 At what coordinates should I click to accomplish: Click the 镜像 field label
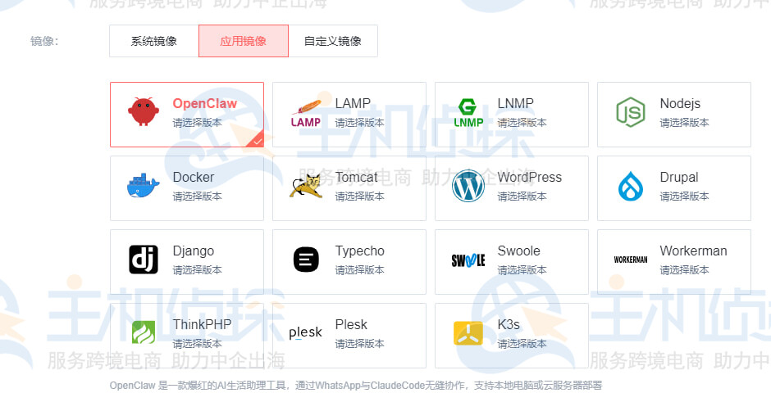coord(44,41)
